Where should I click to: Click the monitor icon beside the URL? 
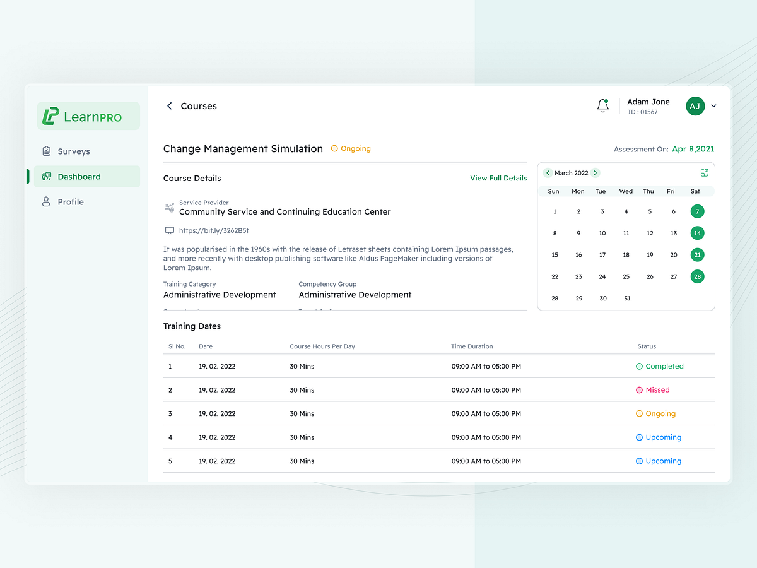(x=169, y=230)
